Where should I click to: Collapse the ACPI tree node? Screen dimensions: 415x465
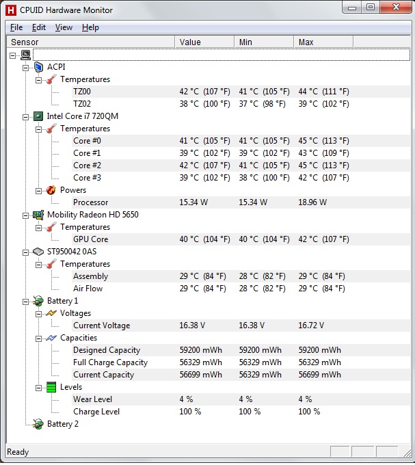25,68
